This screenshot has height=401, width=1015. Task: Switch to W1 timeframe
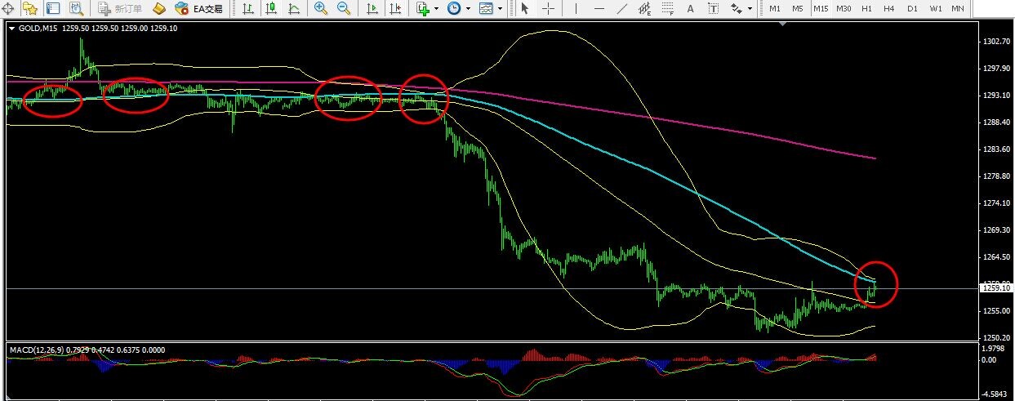(x=936, y=9)
